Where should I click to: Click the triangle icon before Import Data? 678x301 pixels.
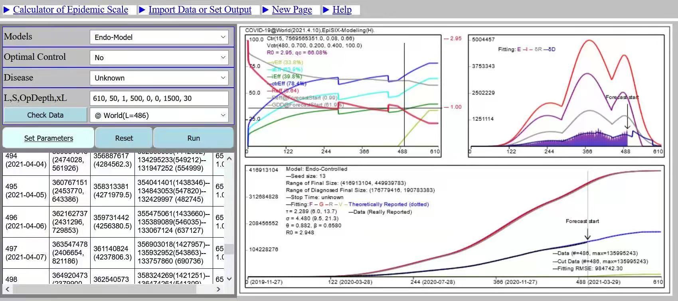point(142,10)
